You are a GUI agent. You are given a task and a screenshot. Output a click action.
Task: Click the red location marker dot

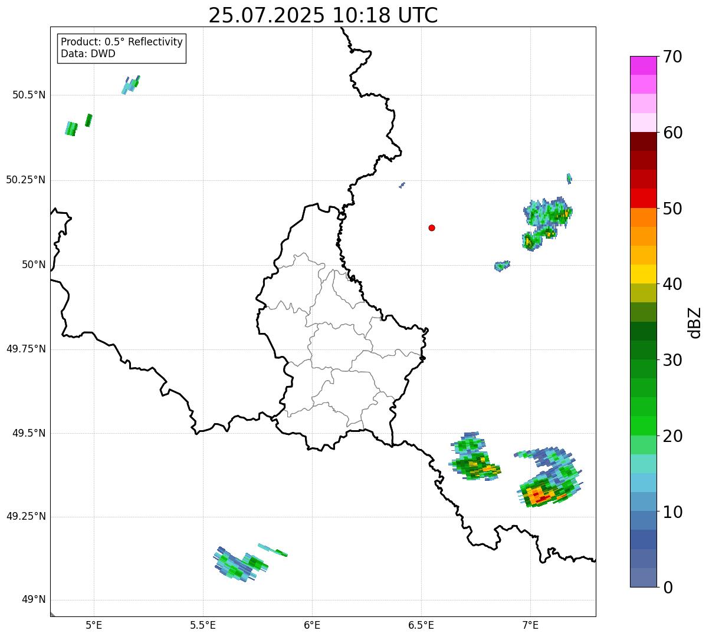pos(432,227)
